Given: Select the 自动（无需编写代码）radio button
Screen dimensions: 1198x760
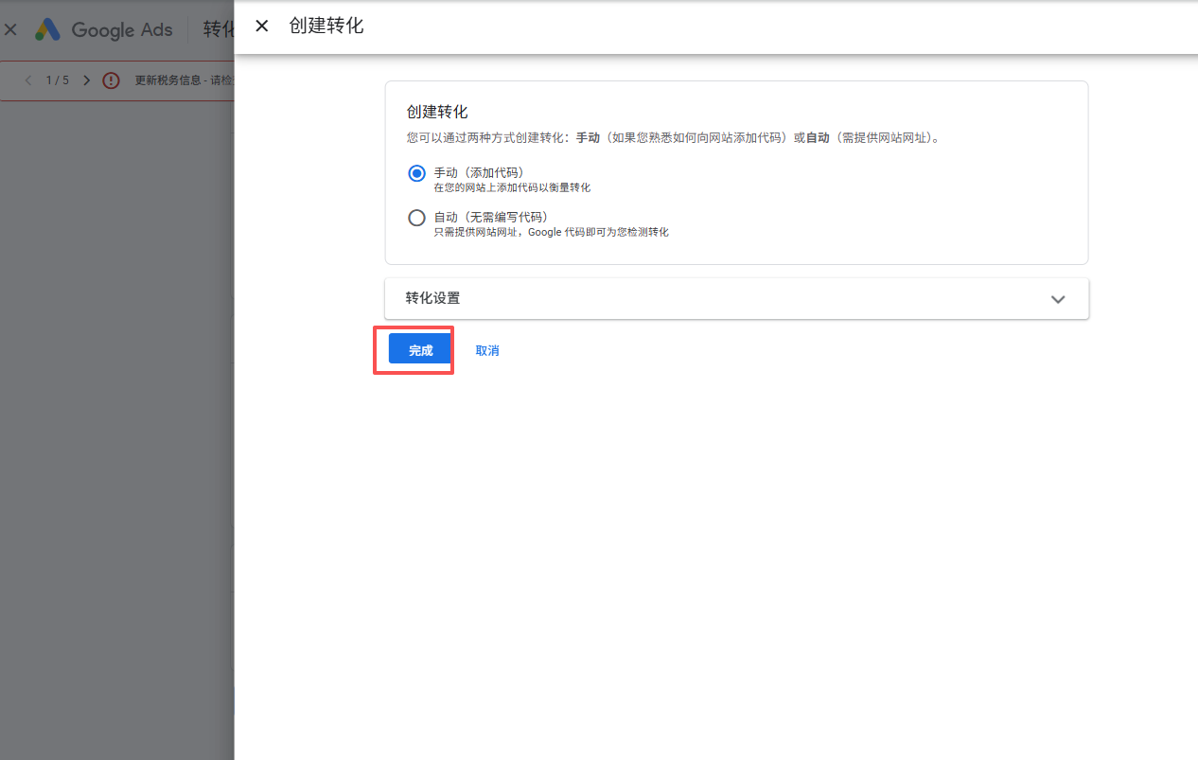Looking at the screenshot, I should (x=416, y=218).
